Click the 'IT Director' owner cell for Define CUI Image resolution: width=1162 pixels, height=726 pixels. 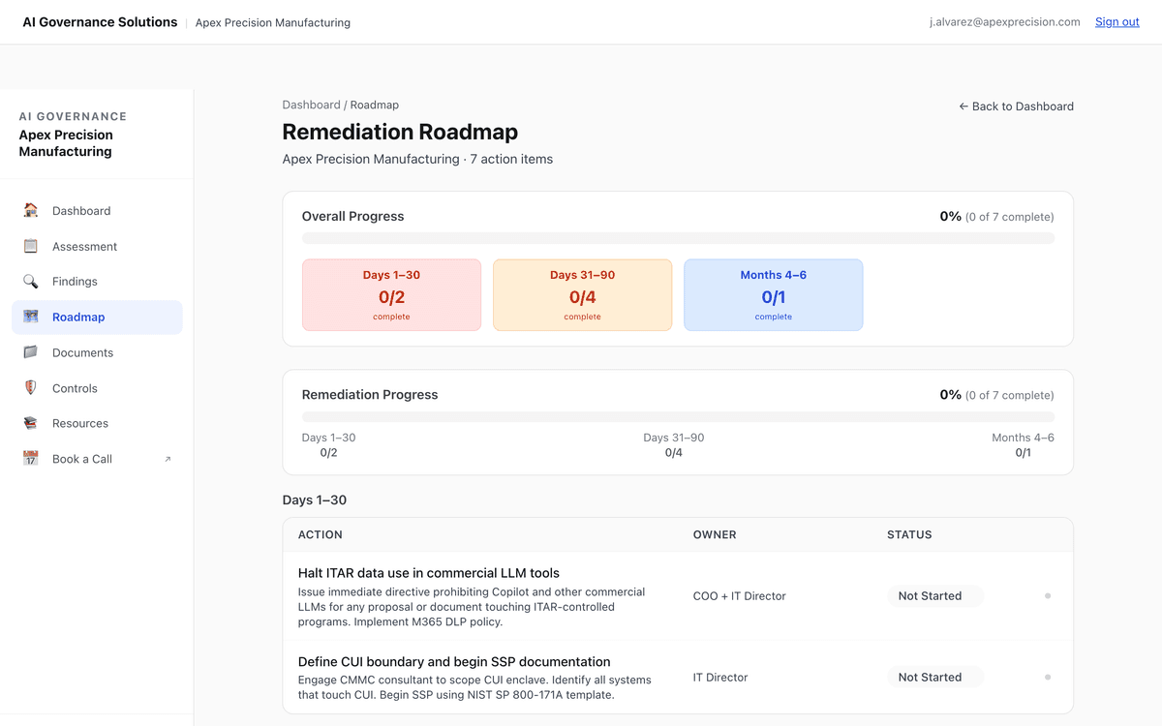tap(720, 678)
